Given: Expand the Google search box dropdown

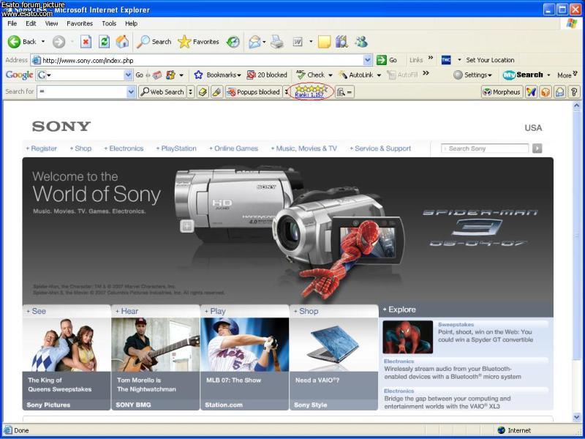Looking at the screenshot, I should [128, 75].
